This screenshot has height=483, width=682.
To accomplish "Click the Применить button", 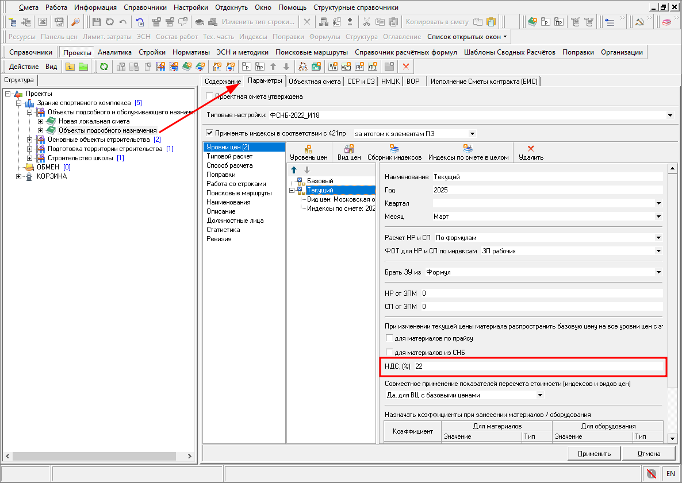I will click(x=594, y=454).
